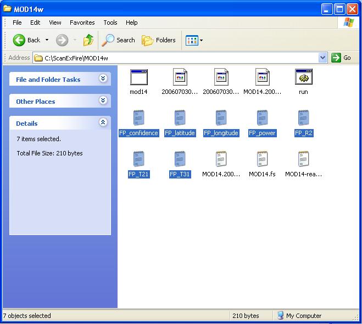Screen dimensions: 362x324
Task: Open the Favorites menu
Action: (82, 23)
